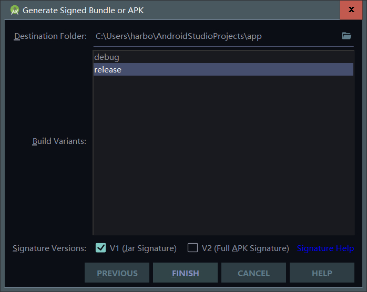Click the V2 (Full APK Signature) label text
This screenshot has width=367, height=292.
pyautogui.click(x=246, y=248)
